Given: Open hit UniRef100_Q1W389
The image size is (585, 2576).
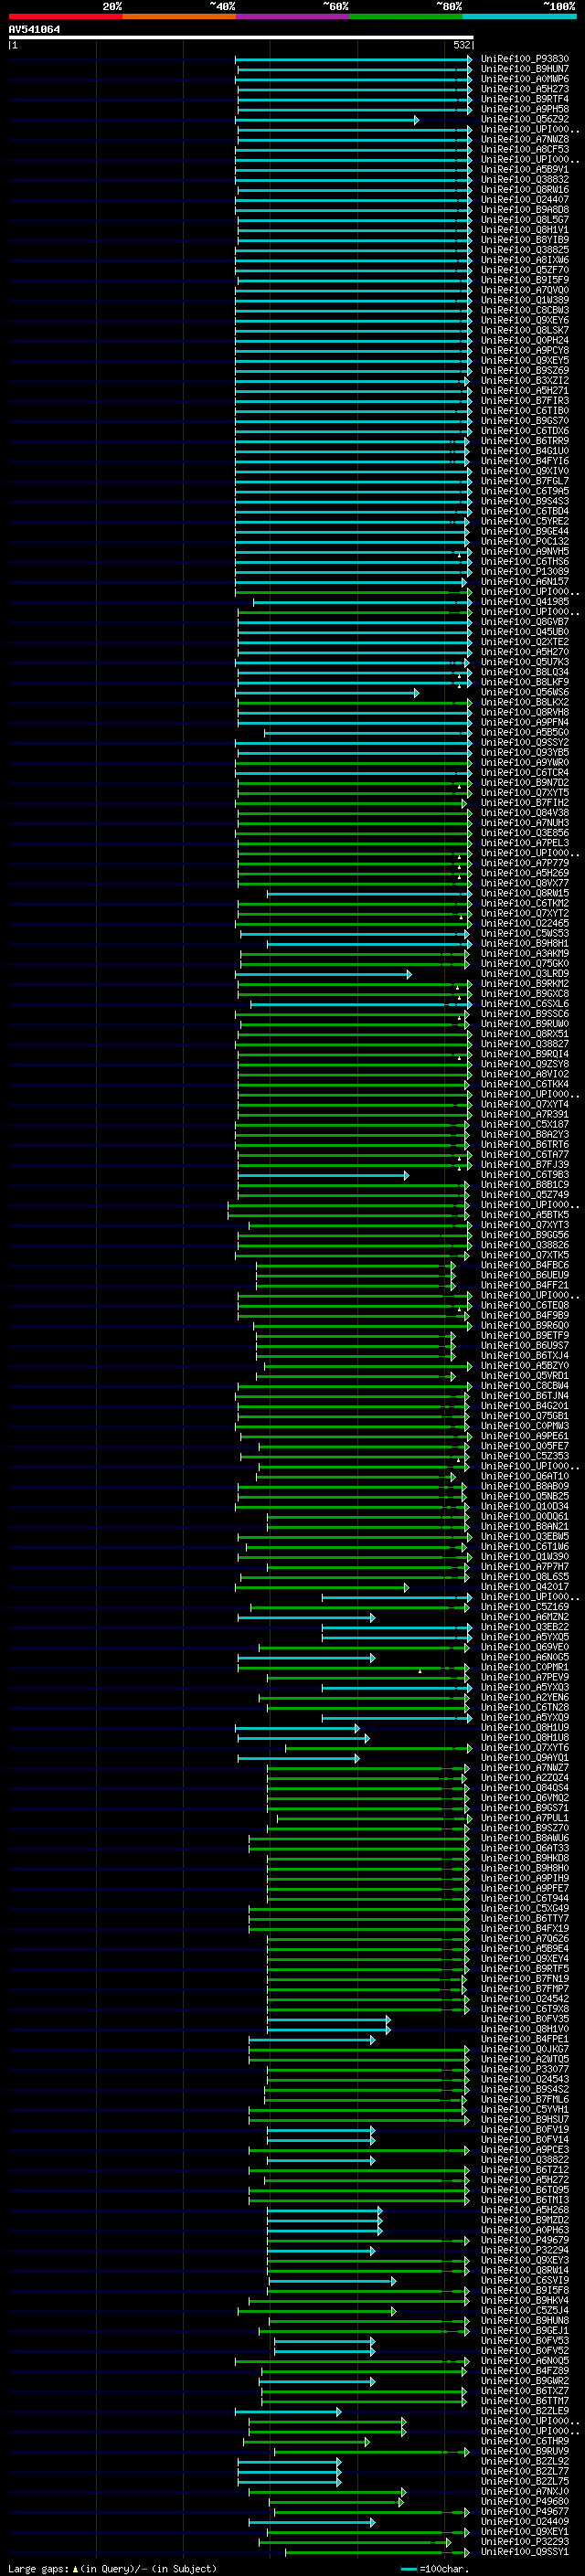Looking at the screenshot, I should [x=525, y=300].
